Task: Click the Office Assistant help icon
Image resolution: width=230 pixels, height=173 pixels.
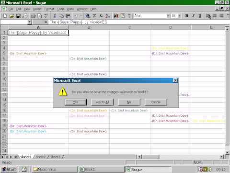Action: (x=123, y=16)
